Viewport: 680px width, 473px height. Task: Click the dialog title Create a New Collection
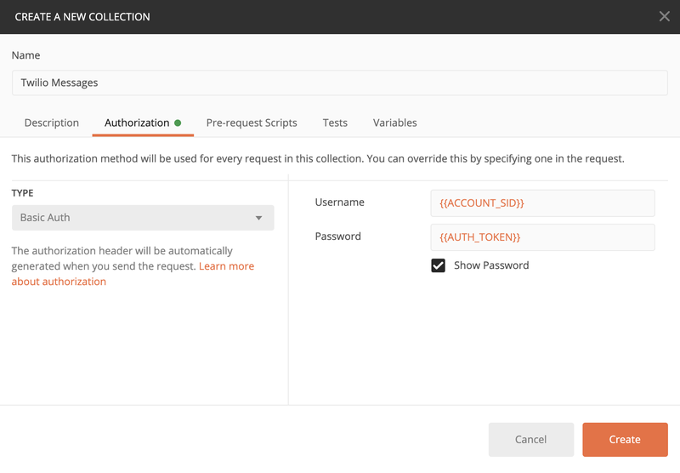[x=82, y=17]
